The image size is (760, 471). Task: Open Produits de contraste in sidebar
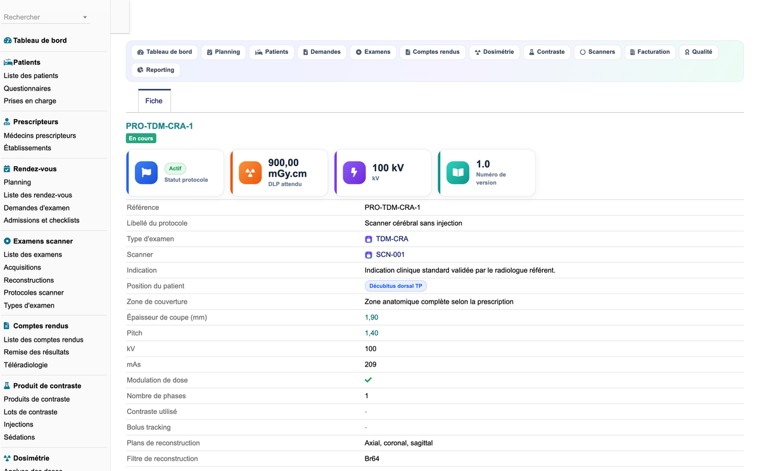point(37,399)
